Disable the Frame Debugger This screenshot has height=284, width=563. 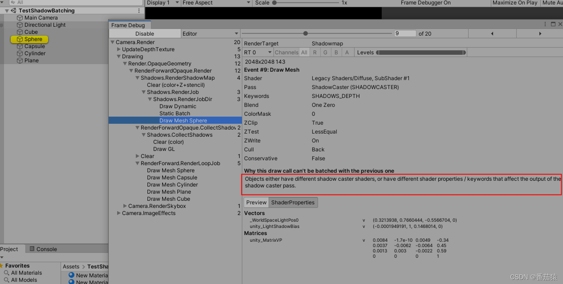click(145, 33)
